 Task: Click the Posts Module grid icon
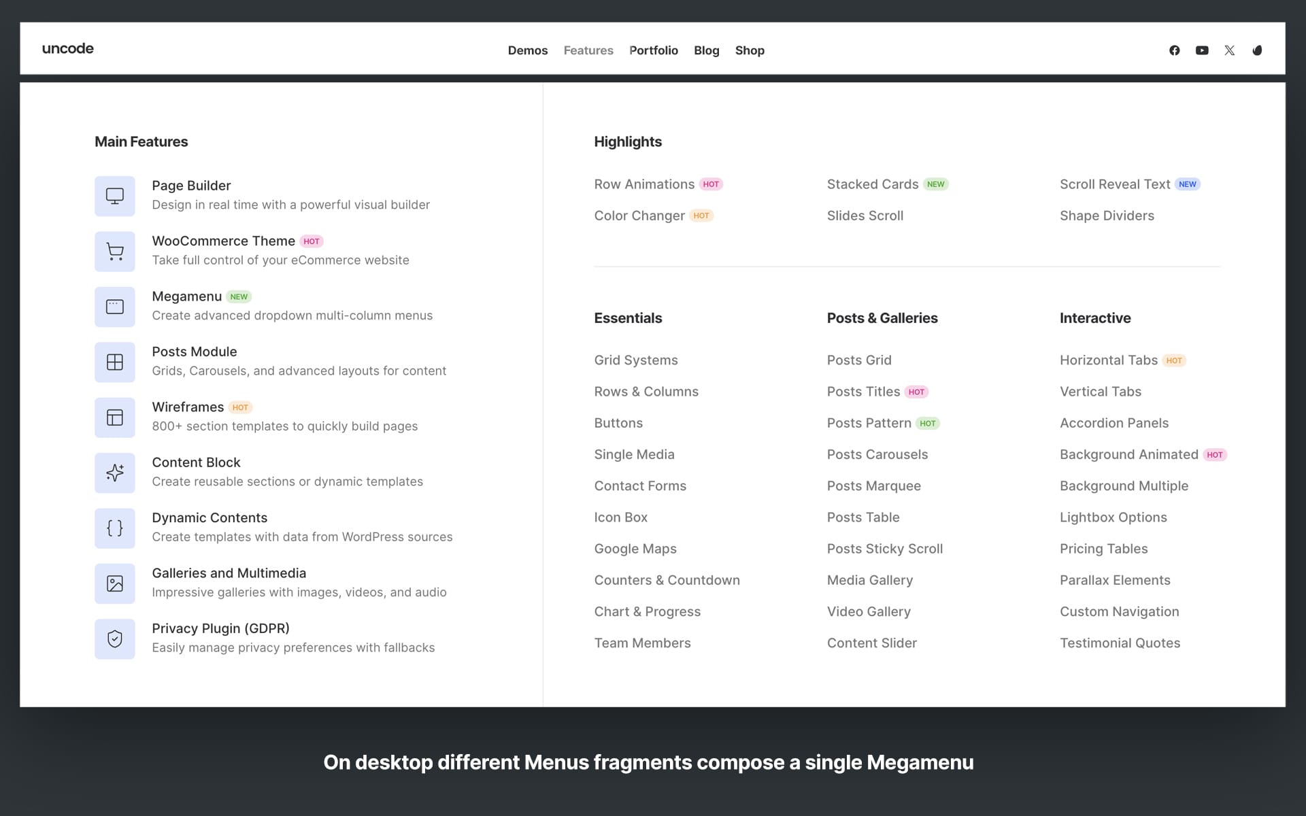point(114,362)
